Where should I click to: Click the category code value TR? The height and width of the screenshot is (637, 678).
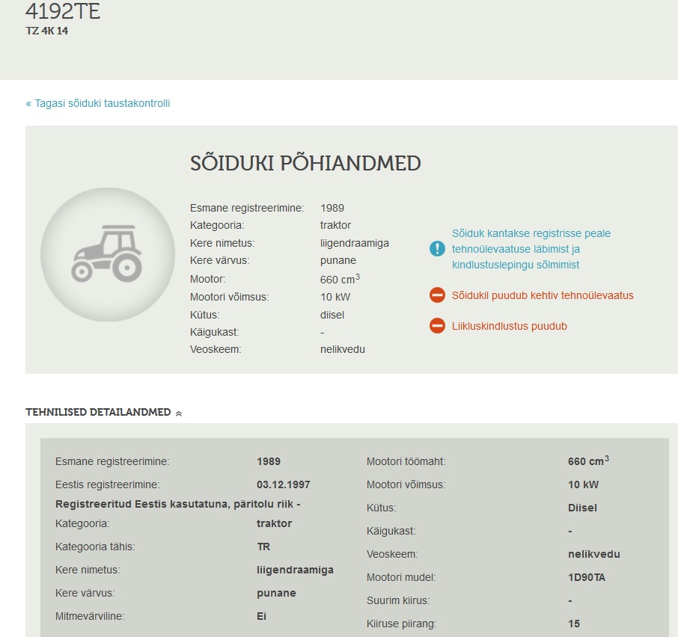(x=263, y=547)
